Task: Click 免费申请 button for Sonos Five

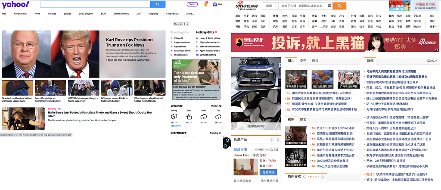Action: (x=268, y=172)
